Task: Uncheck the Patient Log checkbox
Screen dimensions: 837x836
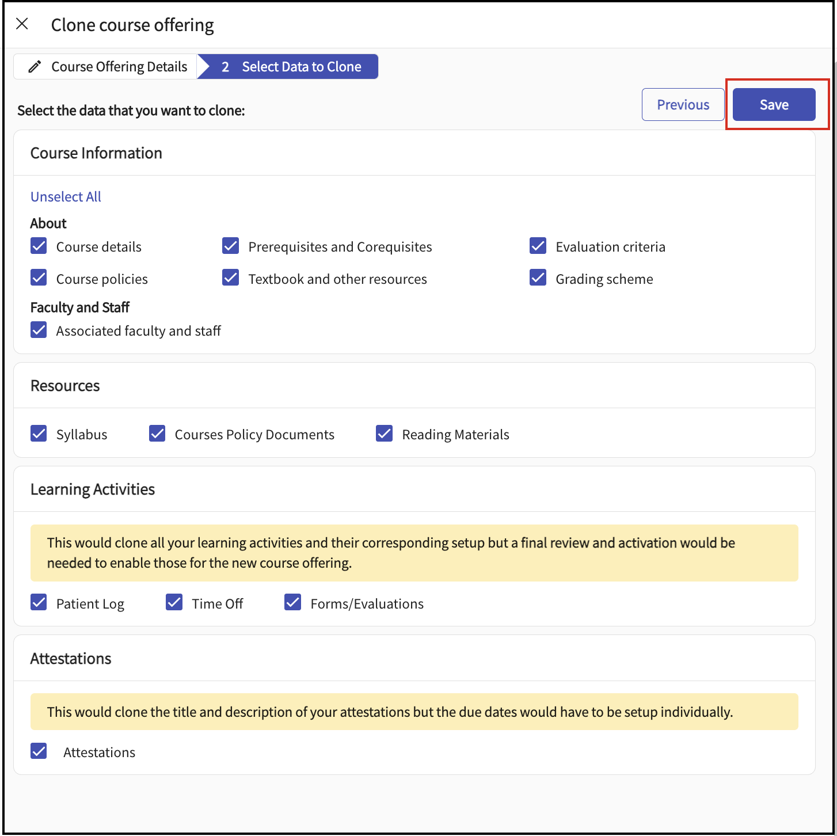Action: (39, 603)
